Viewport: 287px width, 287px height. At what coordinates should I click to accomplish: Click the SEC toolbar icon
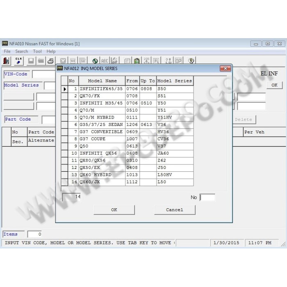click(73, 61)
